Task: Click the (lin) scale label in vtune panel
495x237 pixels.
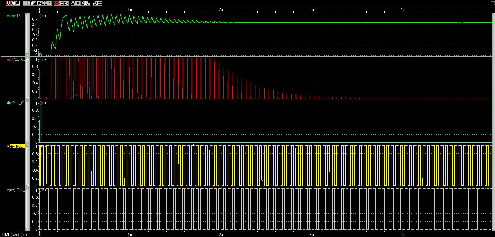Action: pyautogui.click(x=43, y=16)
